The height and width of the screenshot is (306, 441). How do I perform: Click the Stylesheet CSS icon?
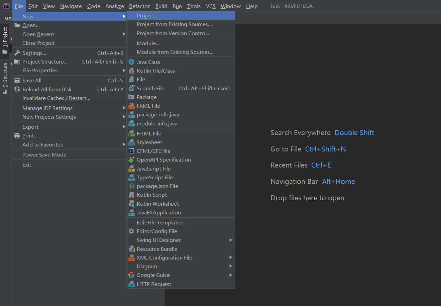pos(131,142)
